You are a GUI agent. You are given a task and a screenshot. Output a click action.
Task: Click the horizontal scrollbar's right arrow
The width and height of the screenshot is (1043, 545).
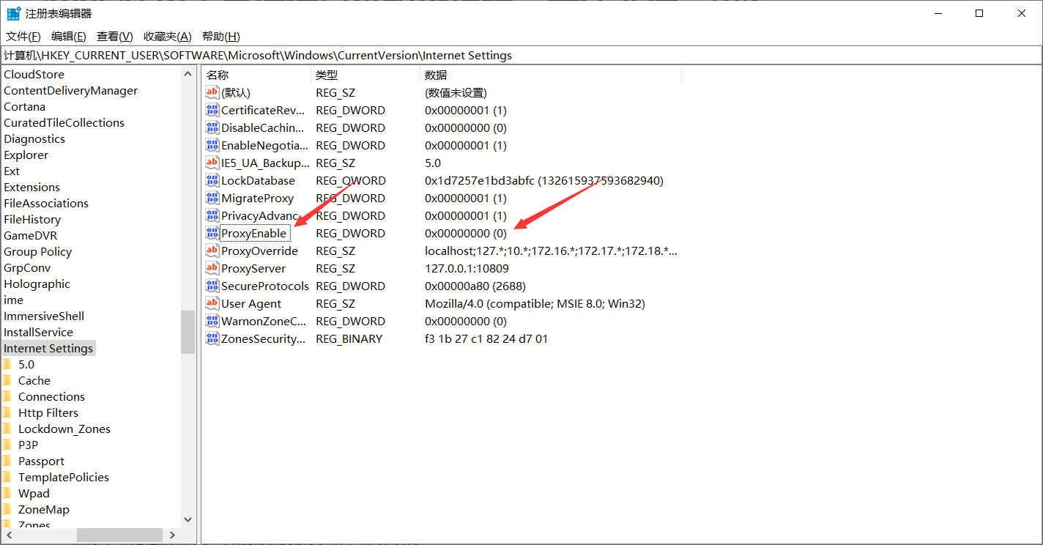(x=172, y=535)
